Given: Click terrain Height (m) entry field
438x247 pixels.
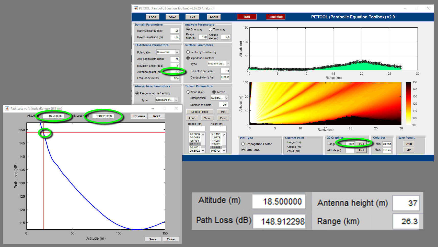Looking at the screenshot, I should [218, 128].
